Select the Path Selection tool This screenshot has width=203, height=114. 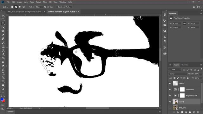3,77
